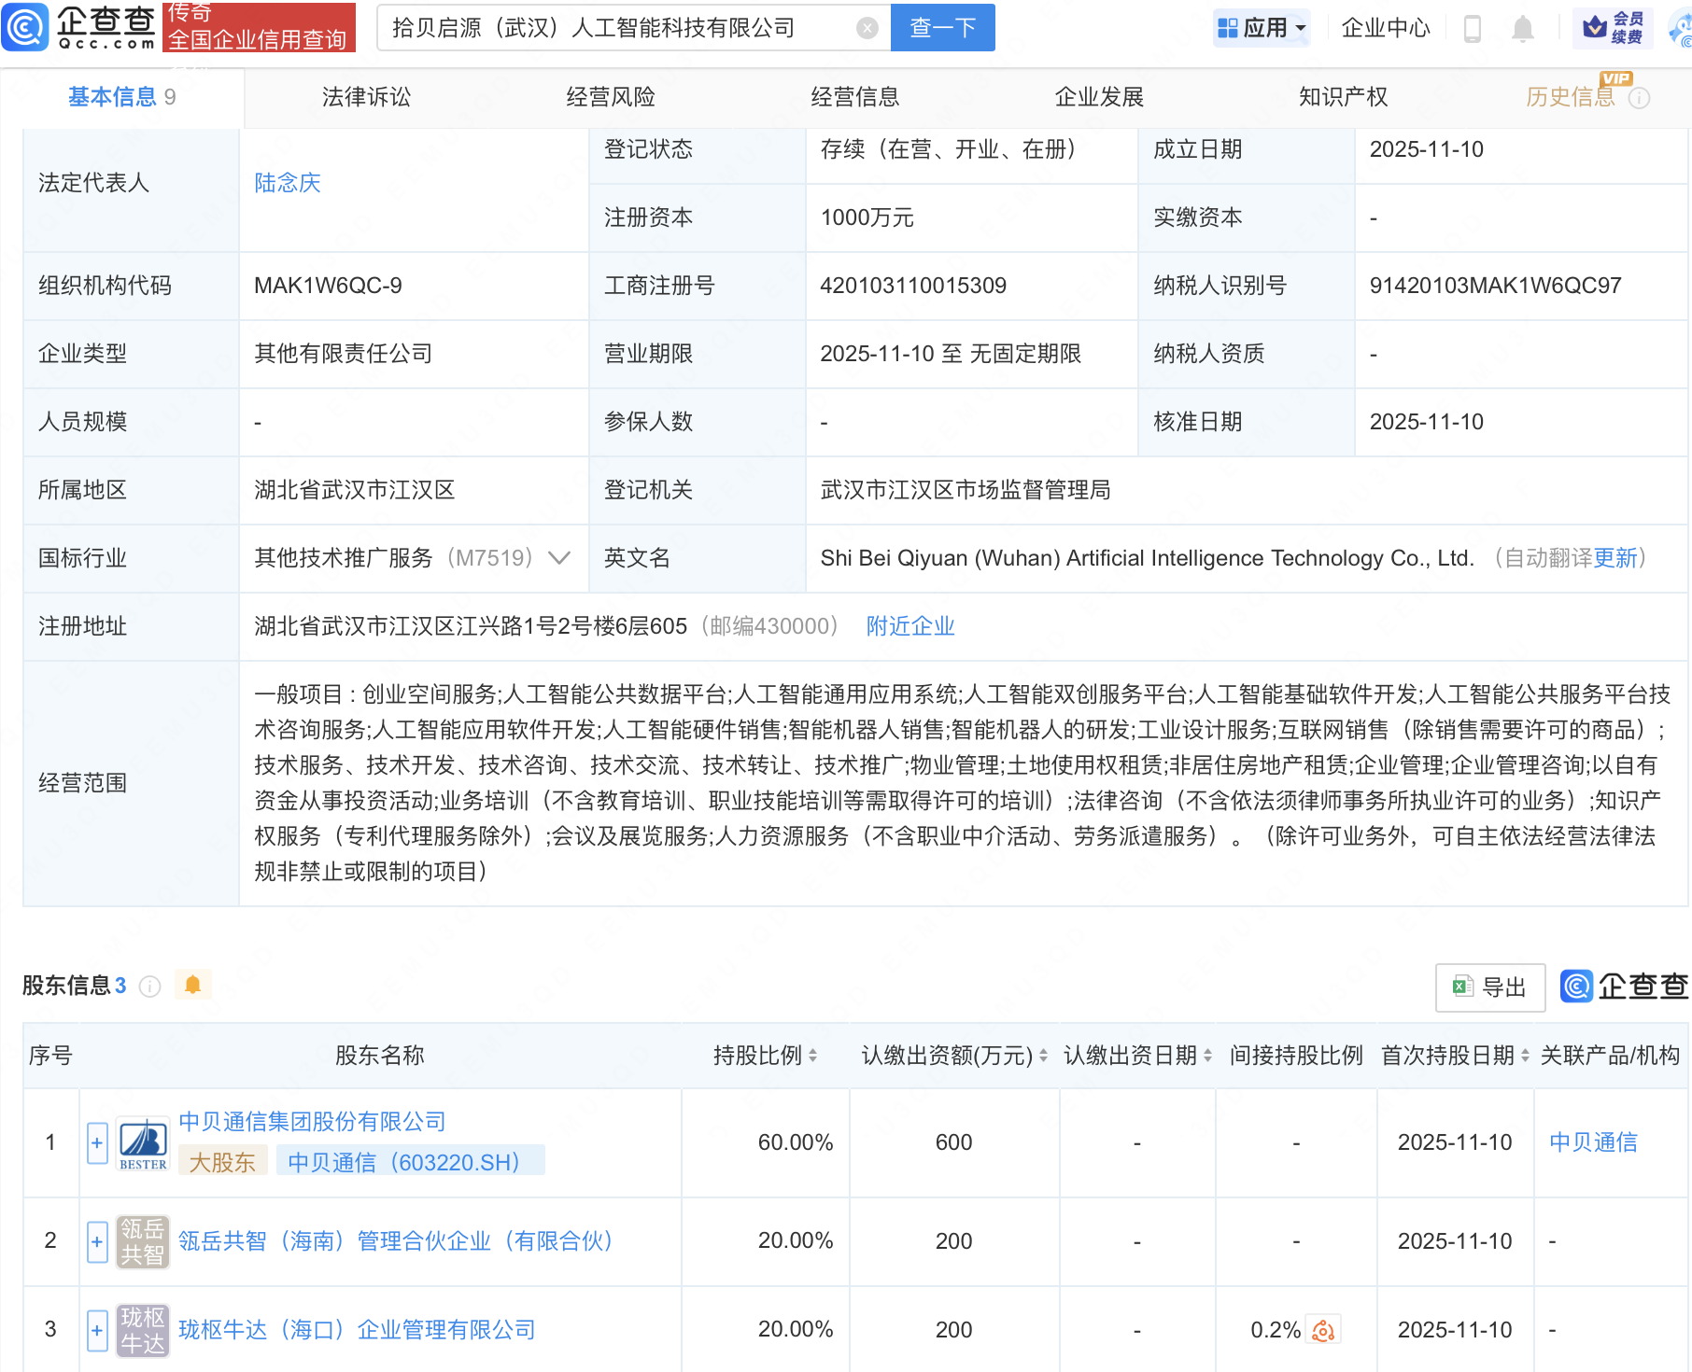Open the 应用 dropdown menu

1262,28
